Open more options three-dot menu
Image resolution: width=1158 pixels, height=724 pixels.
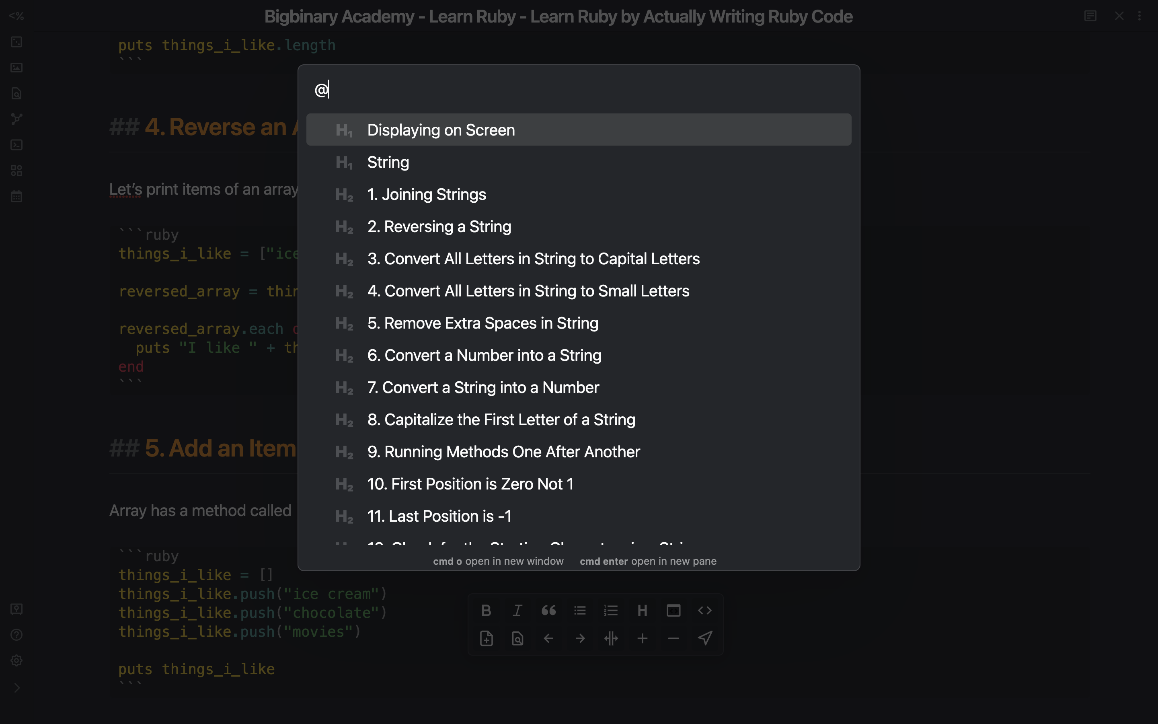click(1140, 16)
